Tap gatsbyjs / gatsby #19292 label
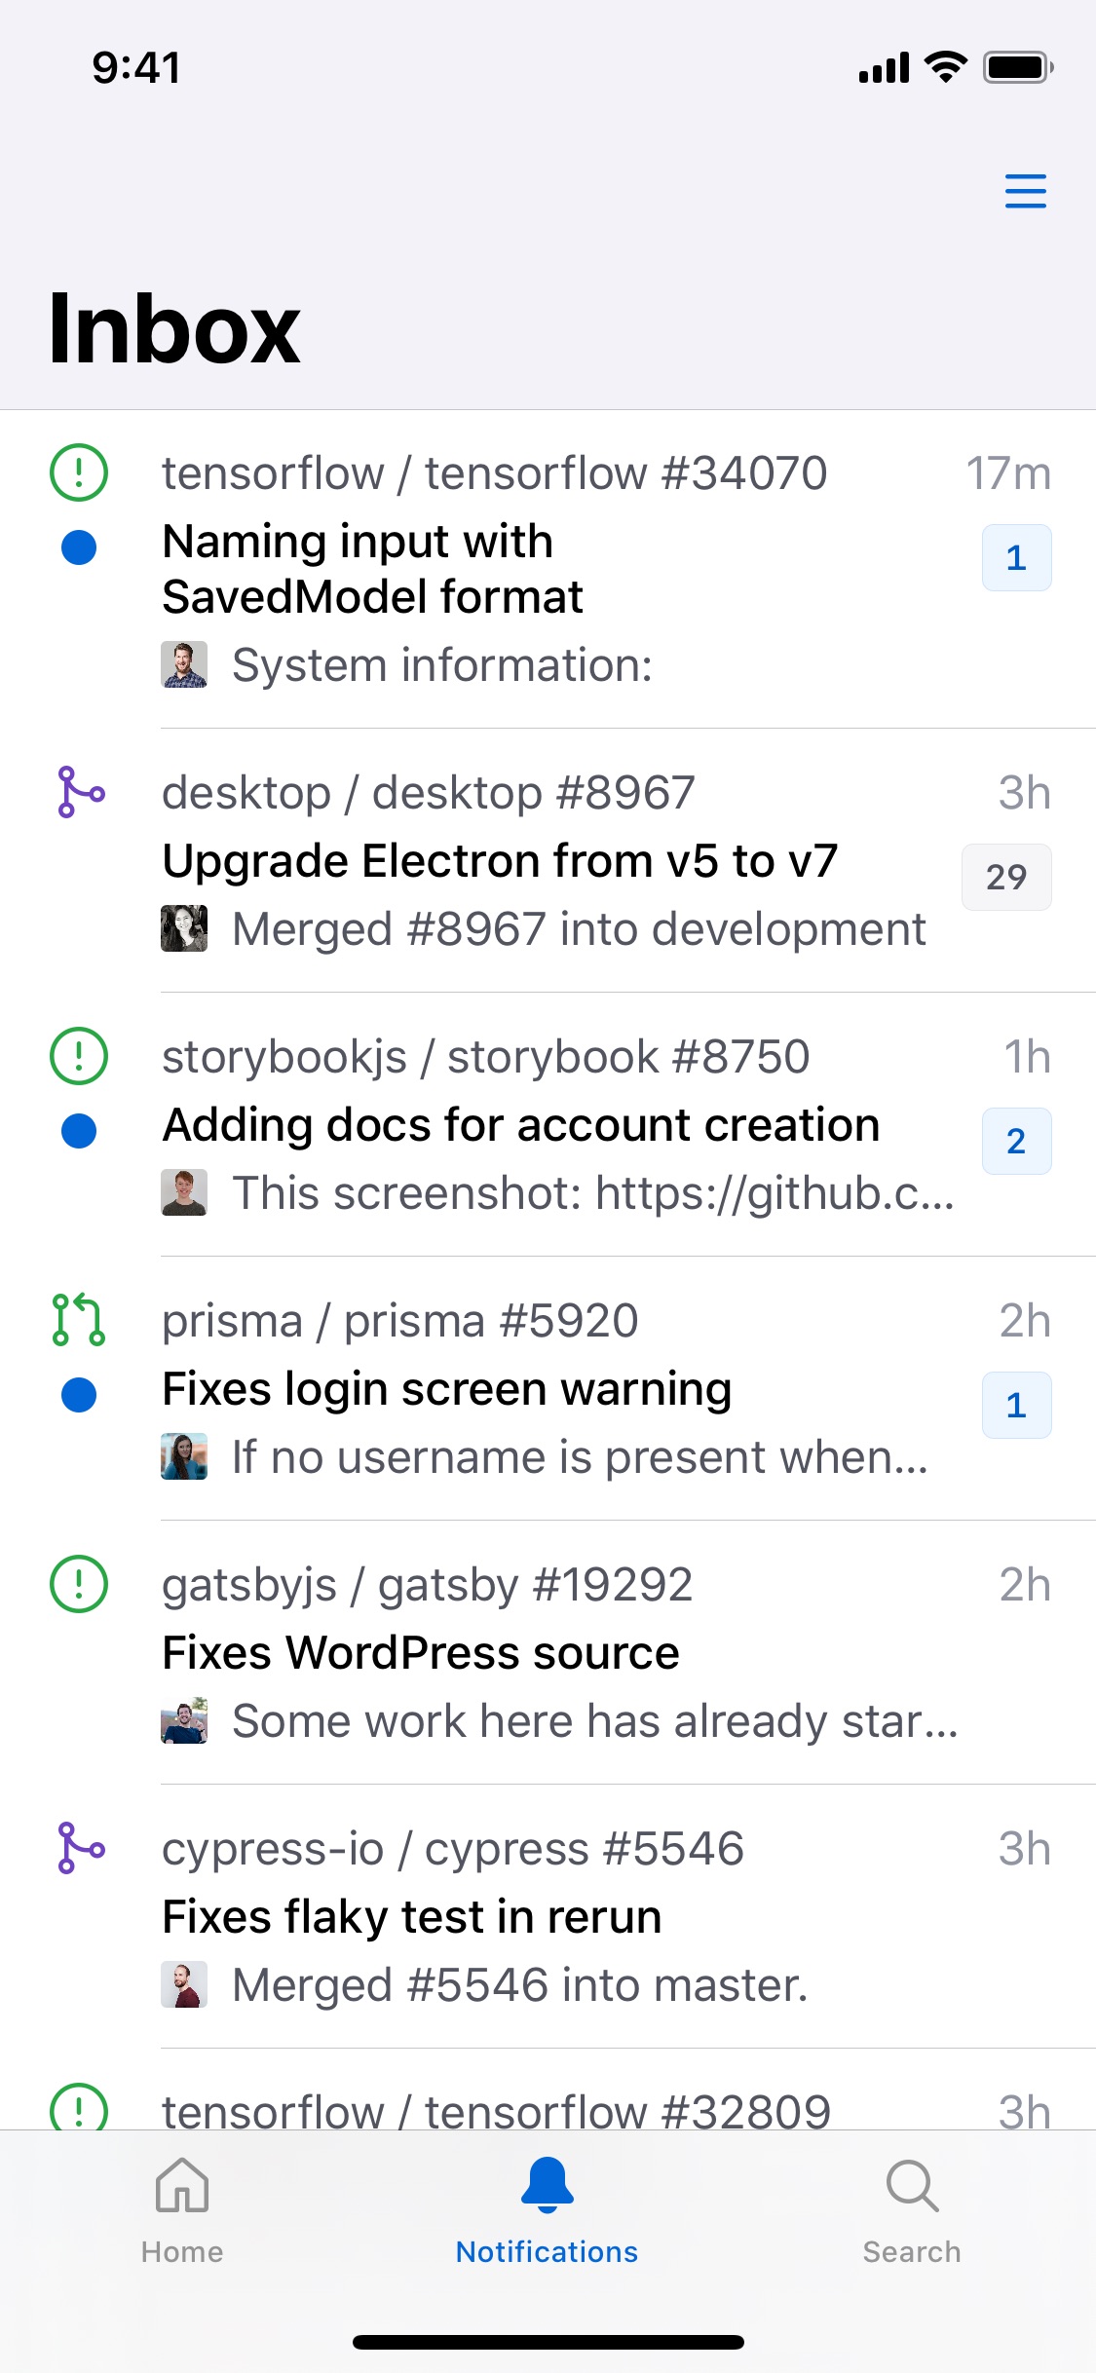Viewport: 1096px width, 2373px height. point(427,1585)
